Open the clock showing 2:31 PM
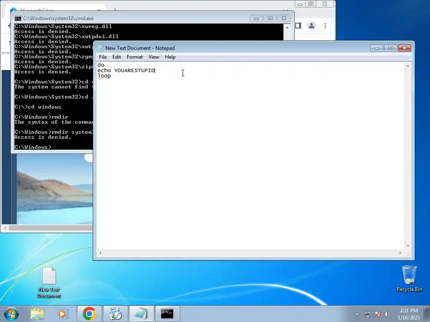This screenshot has width=430, height=322. 409,314
